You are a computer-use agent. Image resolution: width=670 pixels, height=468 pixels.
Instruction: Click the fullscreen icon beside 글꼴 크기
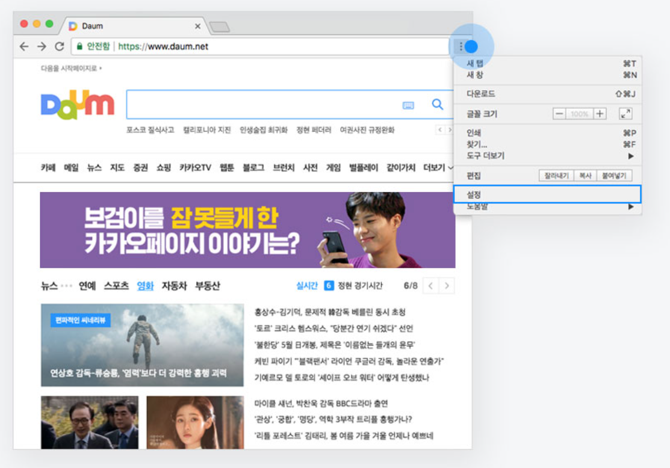click(x=625, y=113)
